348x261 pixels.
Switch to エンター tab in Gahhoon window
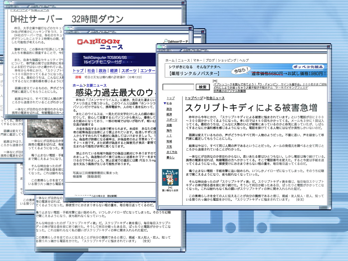click(x=148, y=71)
